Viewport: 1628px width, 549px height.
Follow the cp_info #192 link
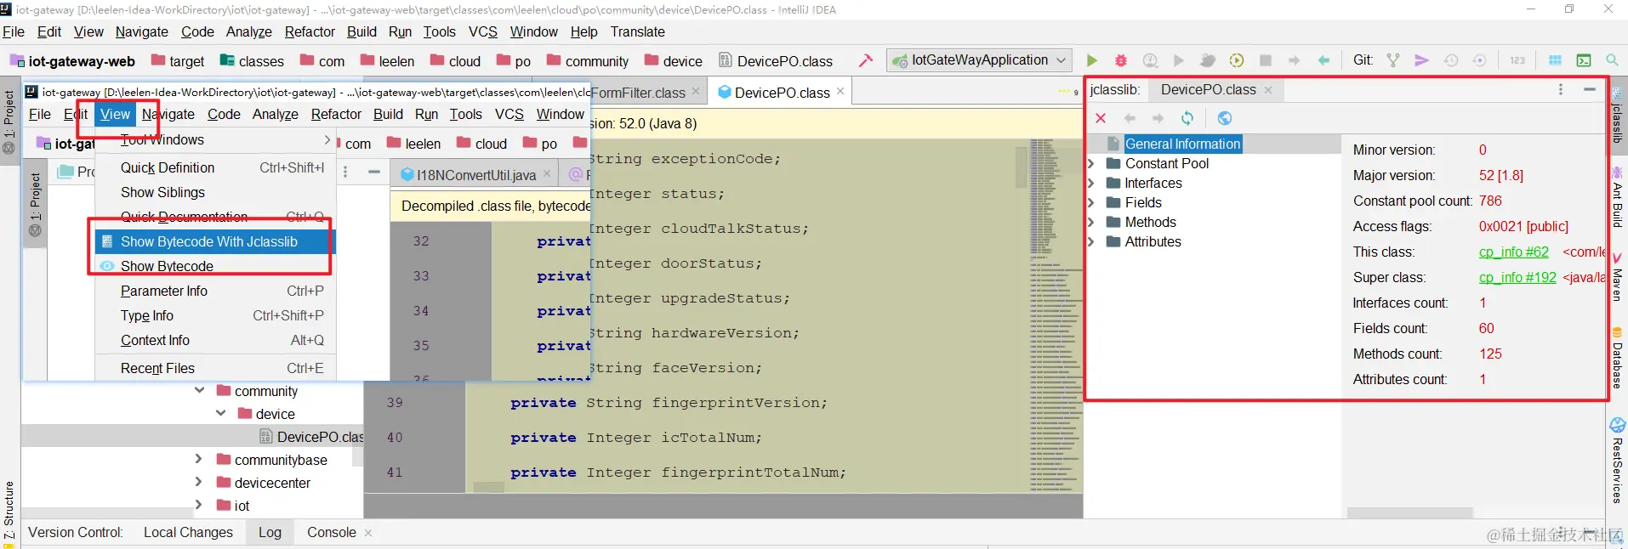1517,277
